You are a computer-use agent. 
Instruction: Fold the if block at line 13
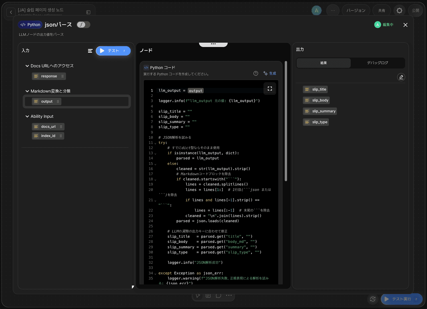[155, 153]
